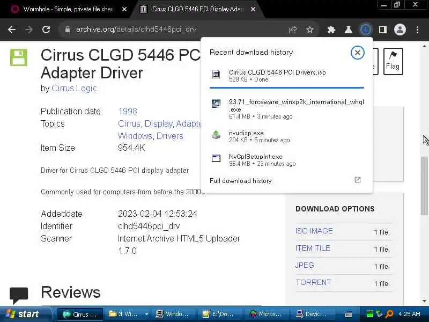Screen dimensions: 429x322
Task: Open the 1998 publication date link
Action: [x=128, y=111]
